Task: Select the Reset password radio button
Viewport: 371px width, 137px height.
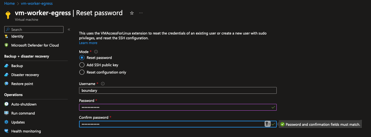Action: (82, 58)
